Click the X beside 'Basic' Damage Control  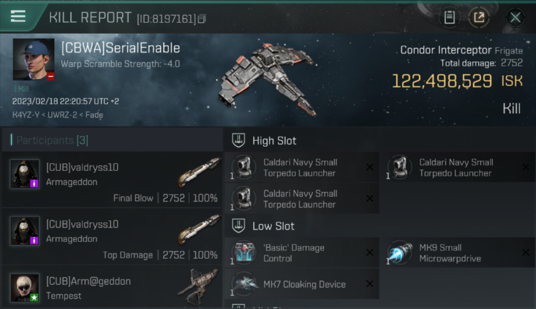click(x=370, y=253)
